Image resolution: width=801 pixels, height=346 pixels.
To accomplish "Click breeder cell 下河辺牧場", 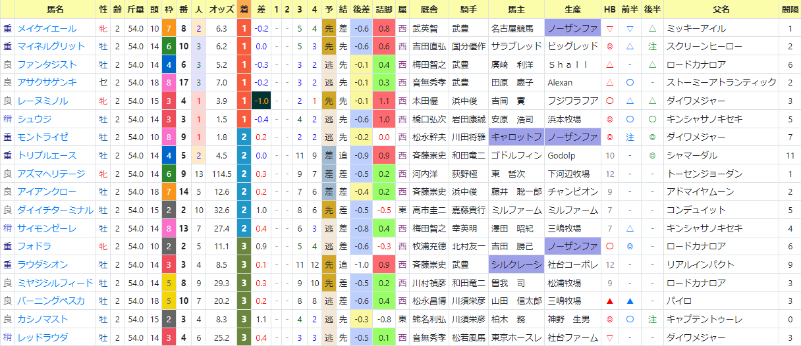I will [572, 173].
